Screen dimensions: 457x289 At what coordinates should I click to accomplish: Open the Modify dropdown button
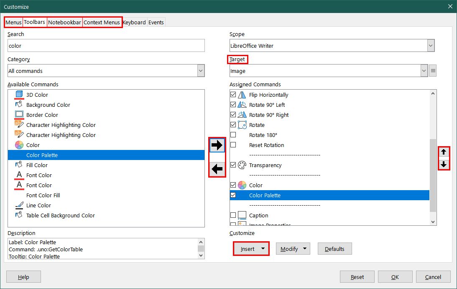[x=293, y=249]
